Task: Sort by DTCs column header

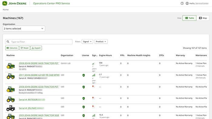Action: pyautogui.click(x=161, y=55)
